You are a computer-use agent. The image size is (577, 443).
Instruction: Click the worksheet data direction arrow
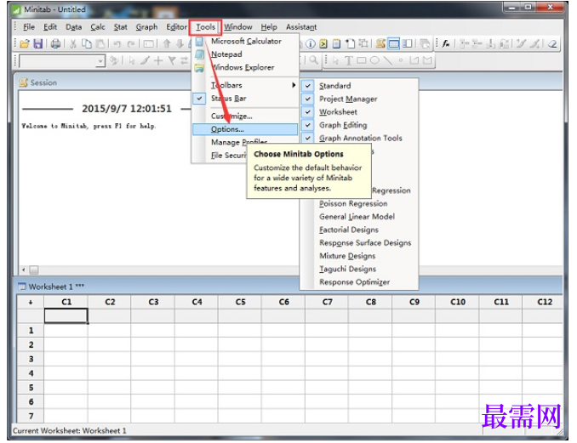[x=31, y=302]
